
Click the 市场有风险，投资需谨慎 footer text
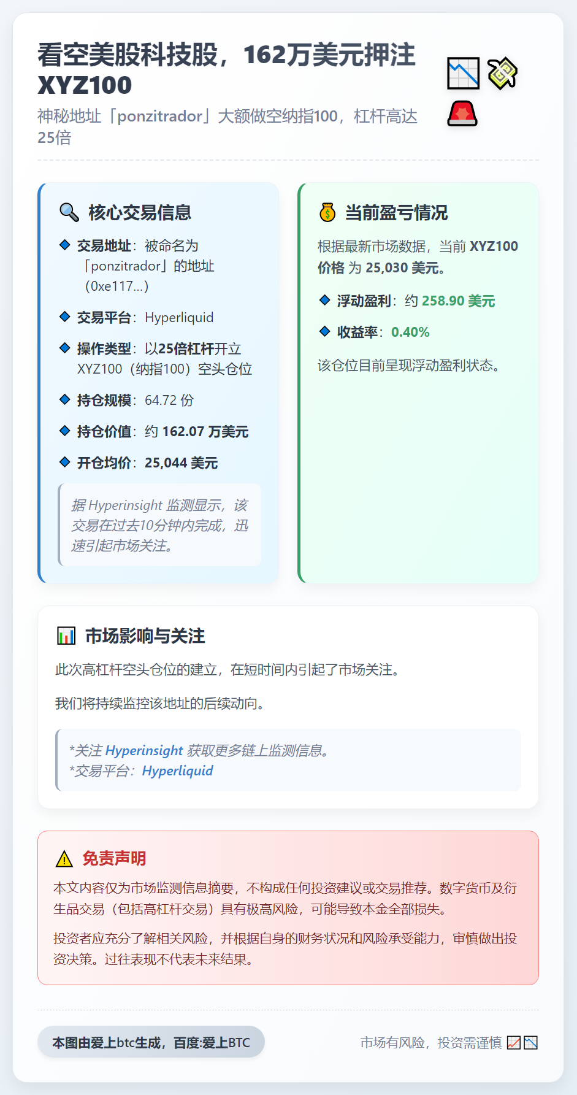(431, 1042)
